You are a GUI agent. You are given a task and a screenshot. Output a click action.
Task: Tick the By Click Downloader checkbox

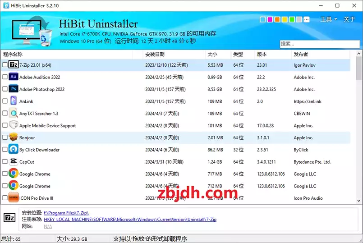click(5, 149)
